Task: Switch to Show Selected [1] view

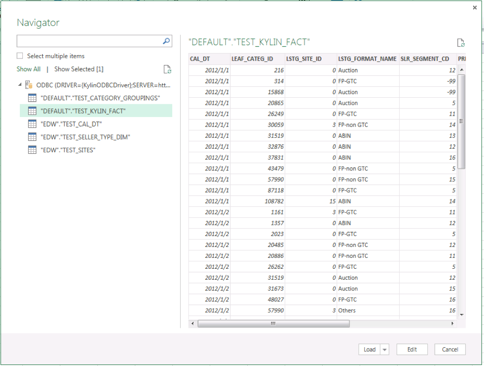Action: click(78, 69)
